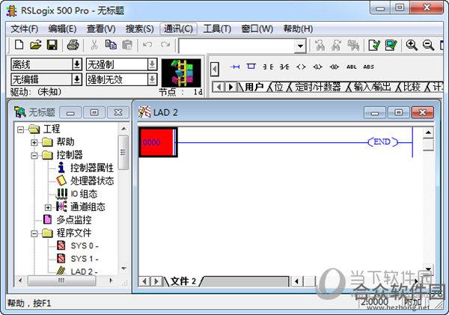Print using the printer icon
The height and width of the screenshot is (315, 449).
(73, 45)
